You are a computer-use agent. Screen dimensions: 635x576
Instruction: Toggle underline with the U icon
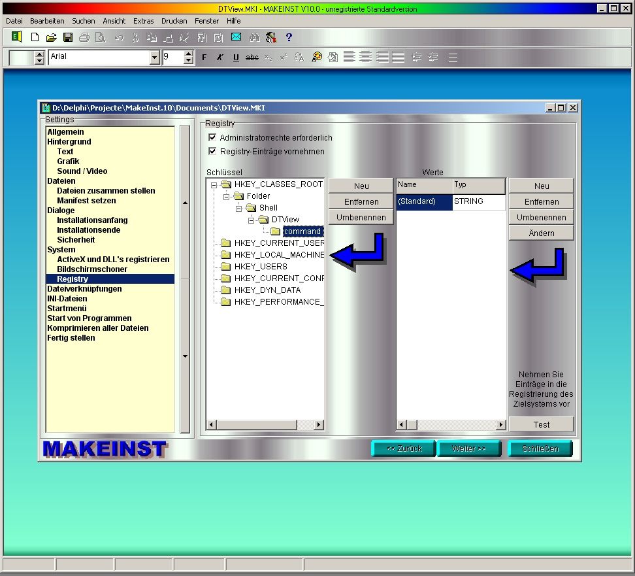(236, 58)
